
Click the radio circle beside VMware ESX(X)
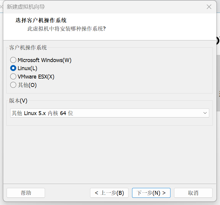pos(13,77)
